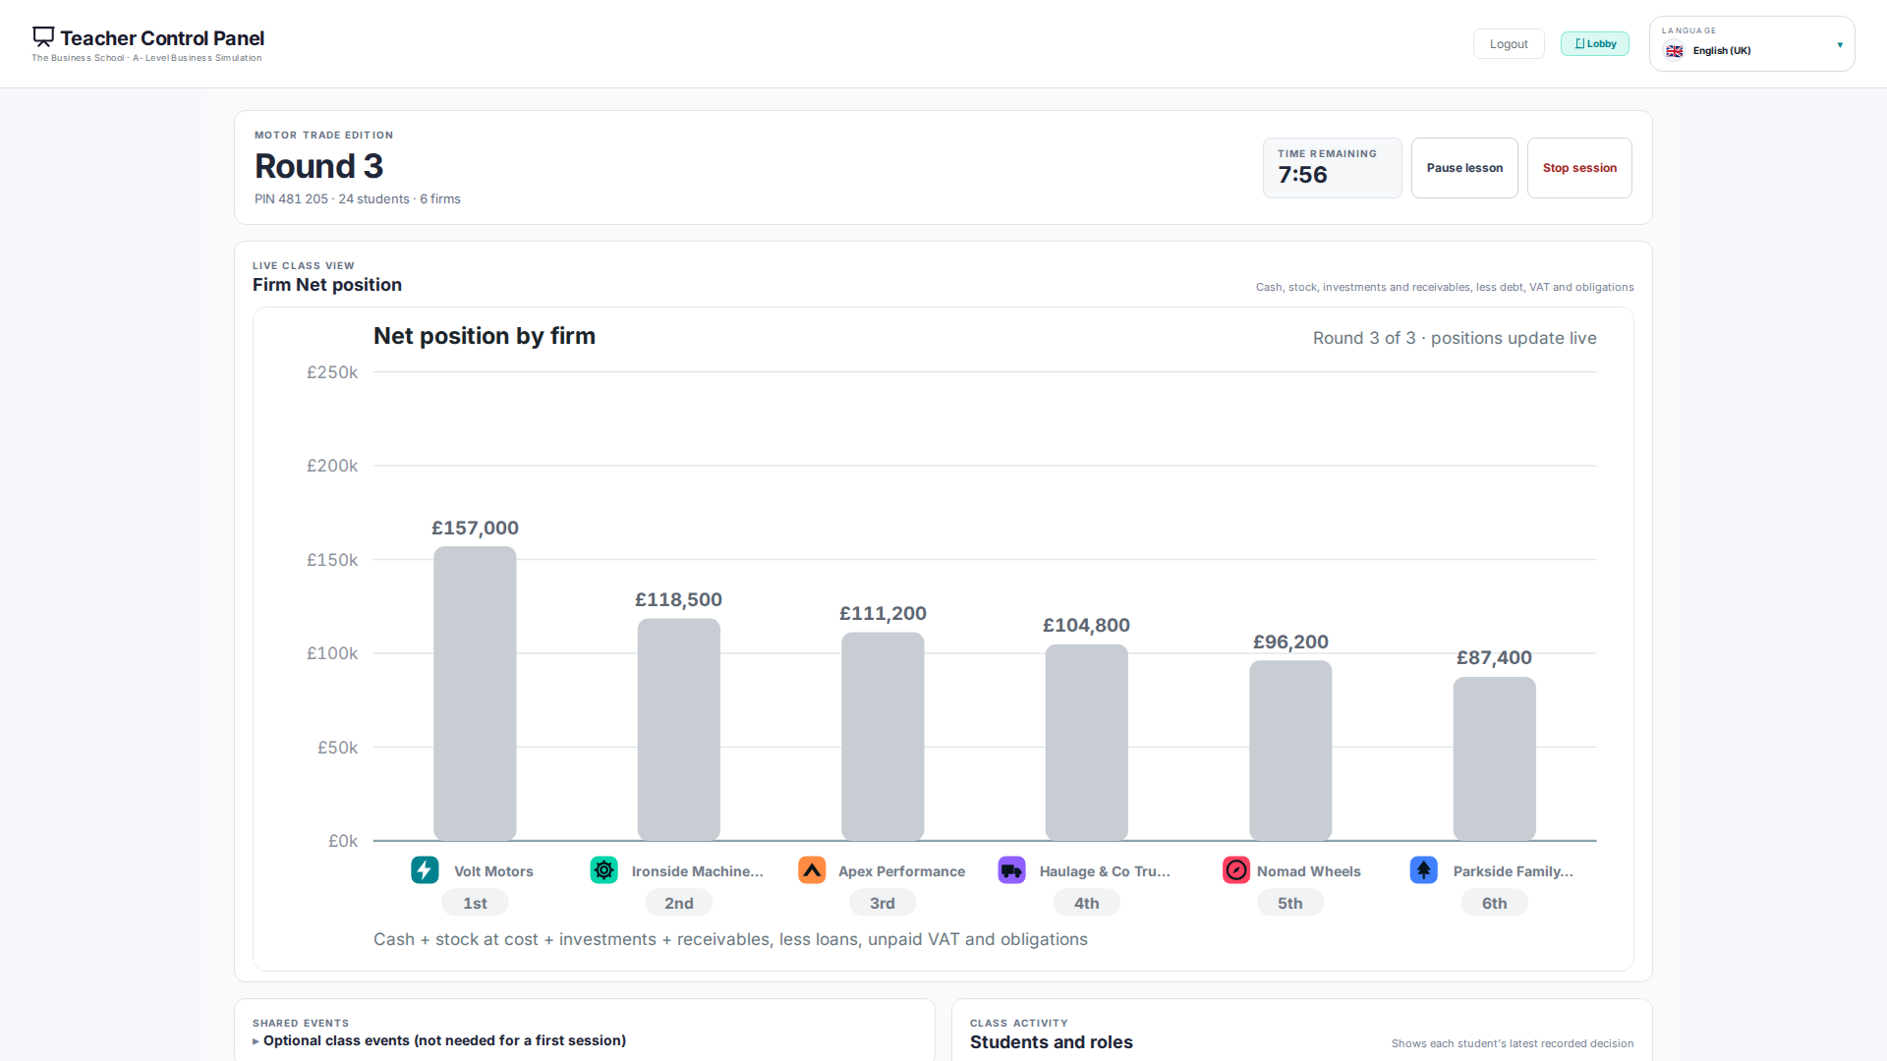Expand Optional class events section
Viewport: 1887px width, 1061px height.
pos(439,1040)
